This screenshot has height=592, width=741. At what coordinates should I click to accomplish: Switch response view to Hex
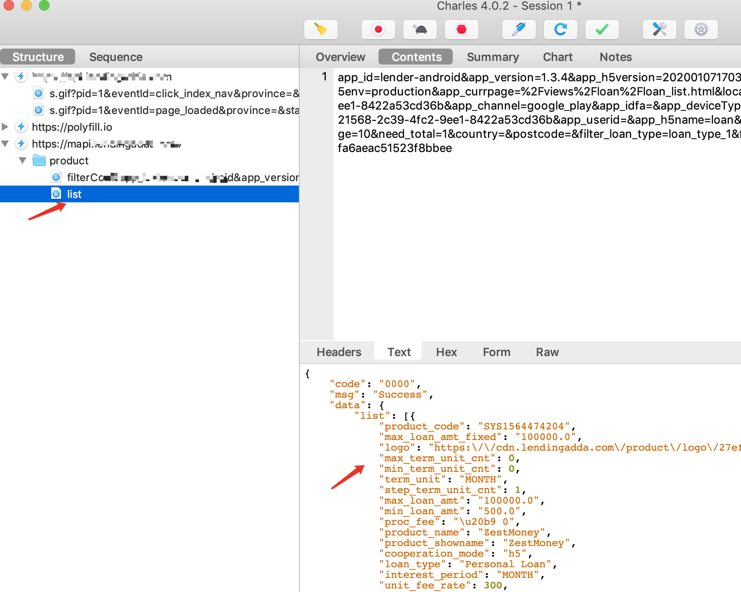pyautogui.click(x=447, y=352)
